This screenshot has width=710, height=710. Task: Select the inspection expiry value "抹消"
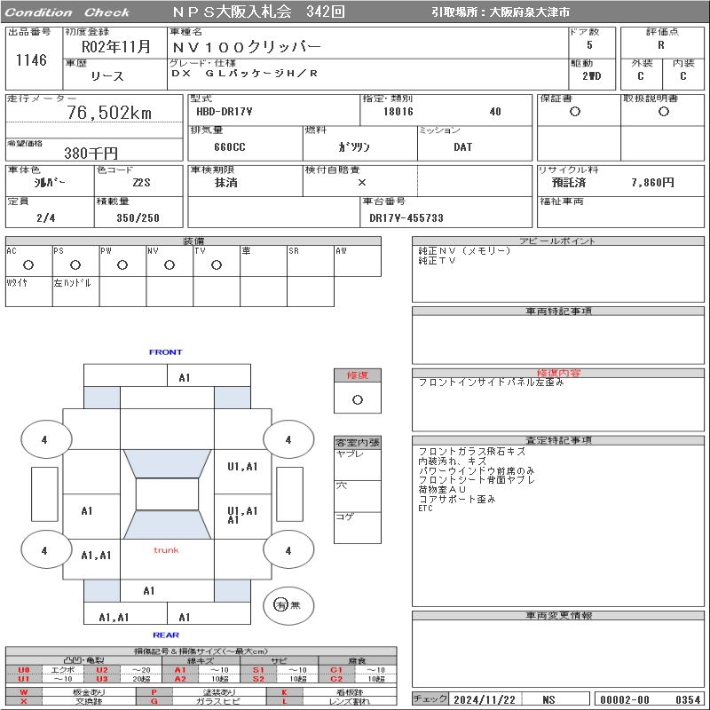point(225,183)
